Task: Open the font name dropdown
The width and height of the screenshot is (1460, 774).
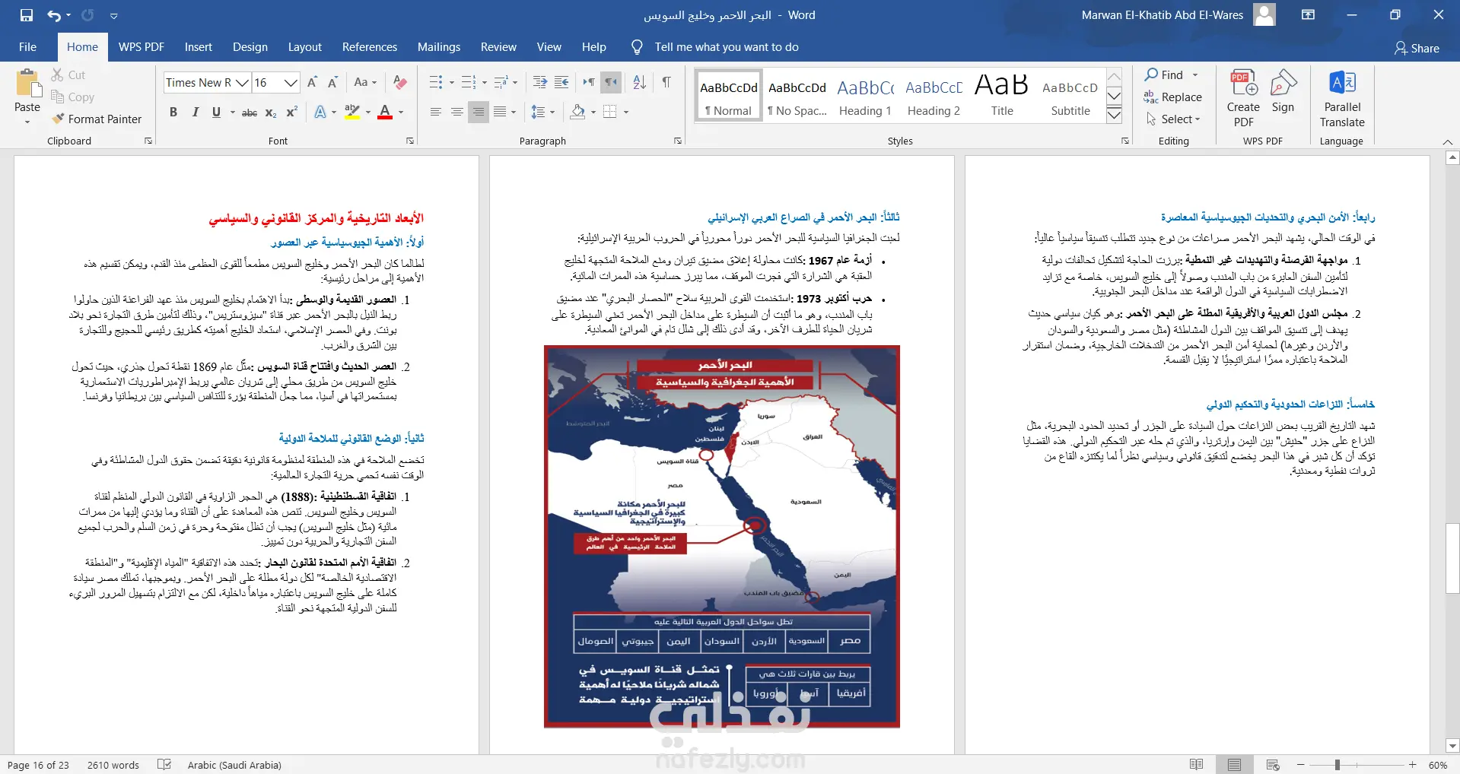Action: 242,82
